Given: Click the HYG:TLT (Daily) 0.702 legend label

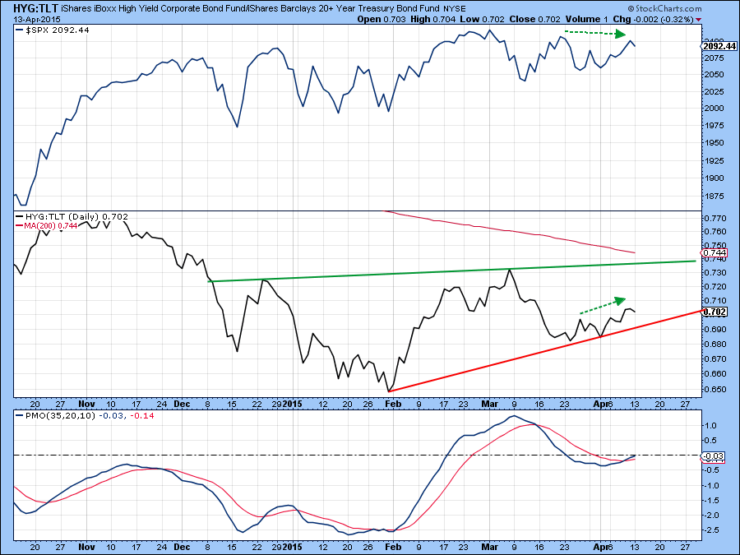Looking at the screenshot, I should [72, 216].
